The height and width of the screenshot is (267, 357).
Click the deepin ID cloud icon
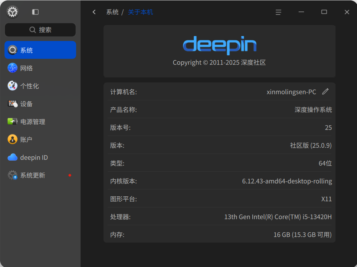point(12,157)
